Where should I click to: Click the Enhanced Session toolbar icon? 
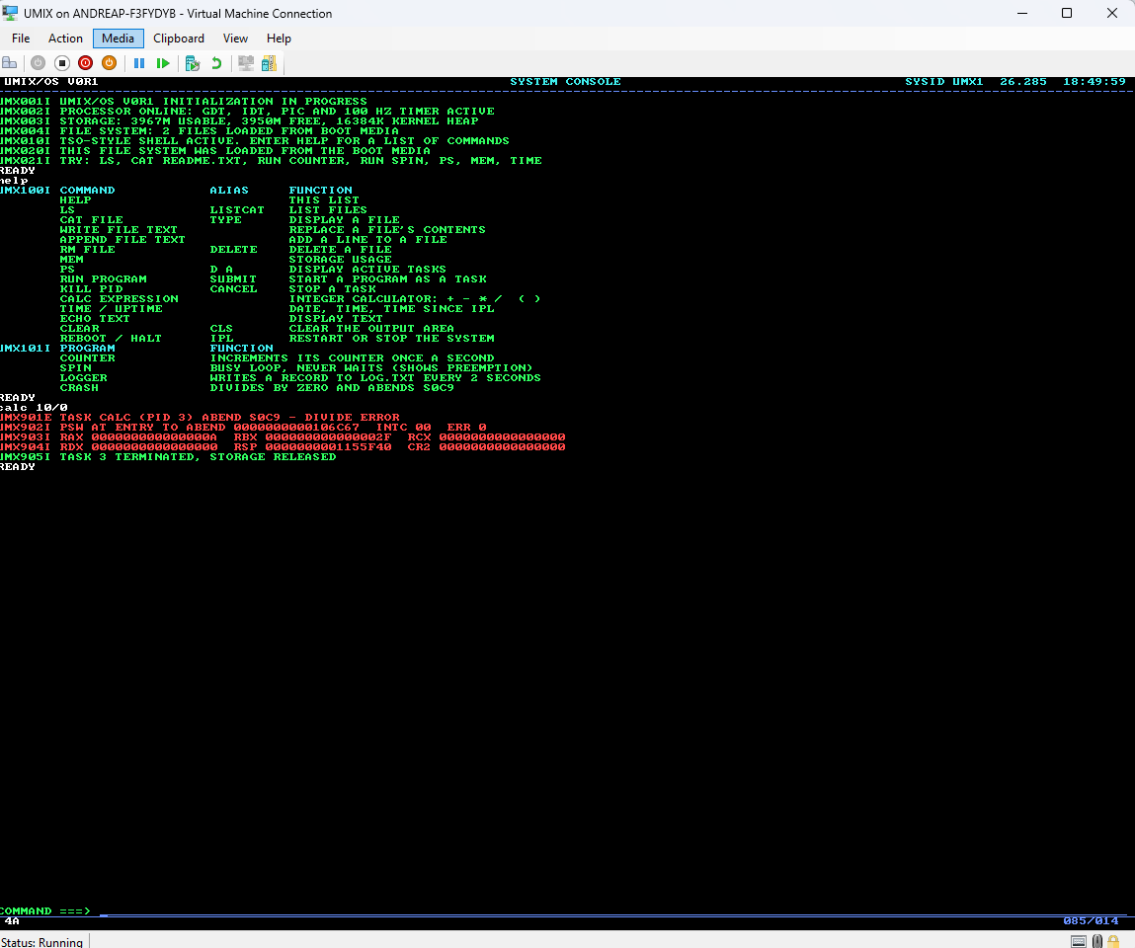[246, 63]
